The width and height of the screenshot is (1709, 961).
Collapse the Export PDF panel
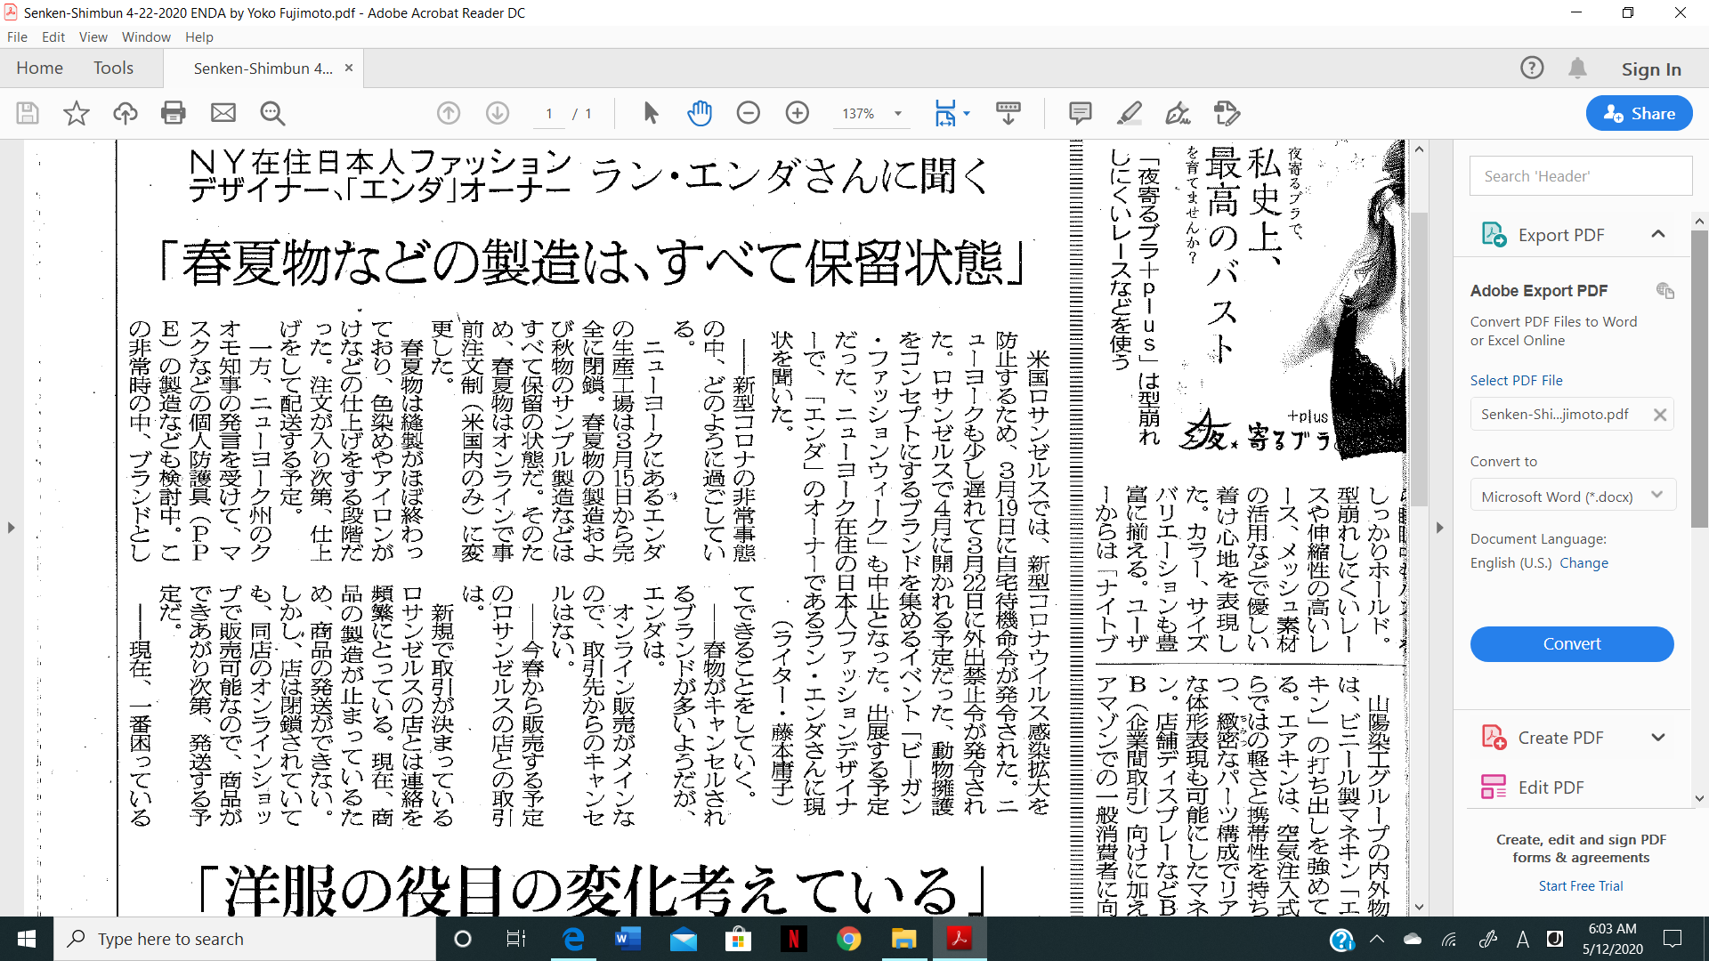1659,234
